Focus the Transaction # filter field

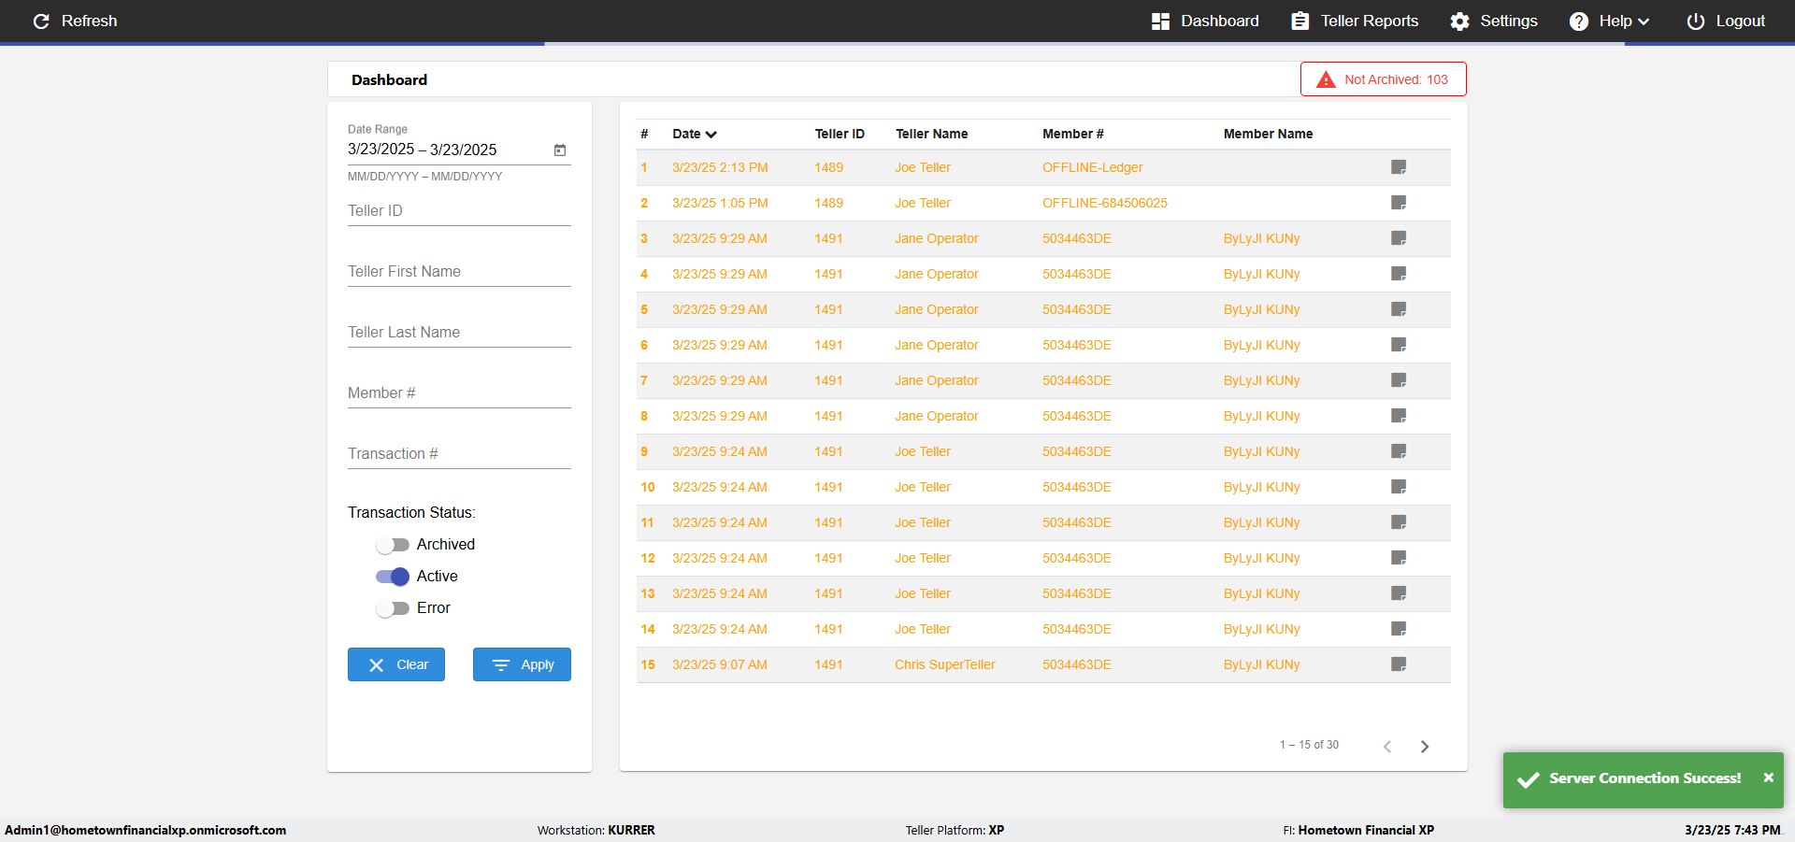tap(459, 454)
